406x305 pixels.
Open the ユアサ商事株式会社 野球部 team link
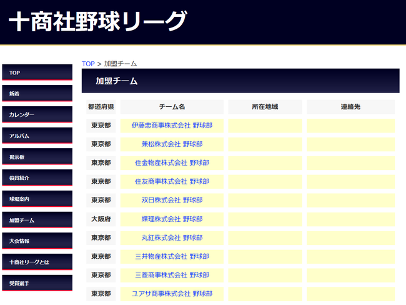click(x=172, y=294)
